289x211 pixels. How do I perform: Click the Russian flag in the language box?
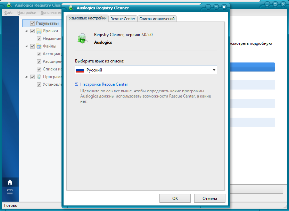(80, 70)
